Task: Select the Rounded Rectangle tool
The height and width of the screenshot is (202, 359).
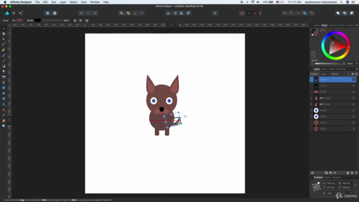Action: coord(4,99)
